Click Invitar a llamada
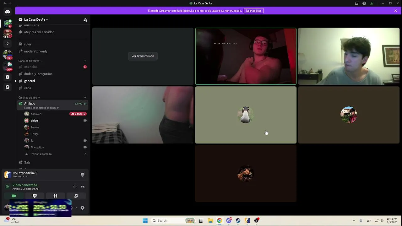The image size is (402, 226). tap(41, 154)
